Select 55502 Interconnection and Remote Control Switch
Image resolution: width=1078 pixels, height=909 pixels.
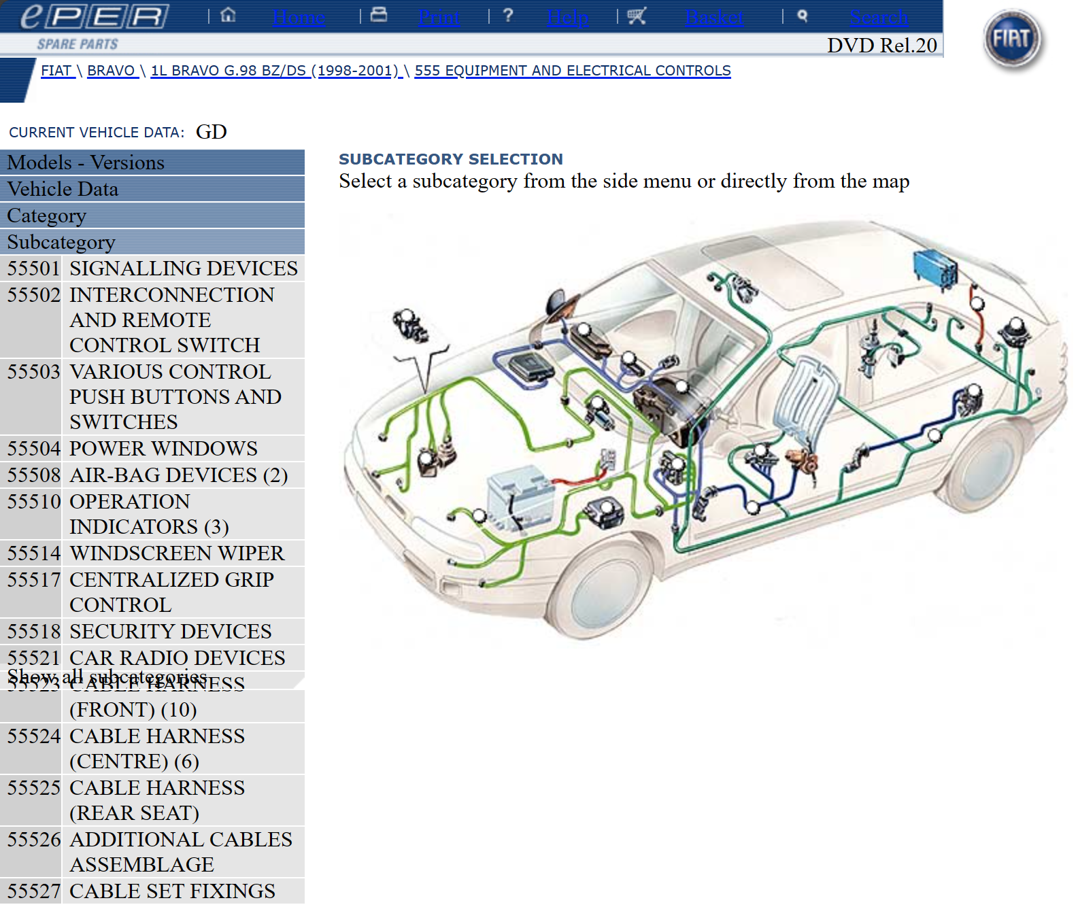(152, 320)
